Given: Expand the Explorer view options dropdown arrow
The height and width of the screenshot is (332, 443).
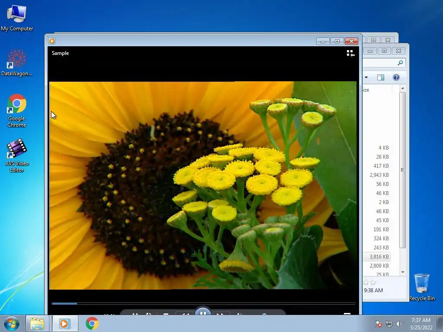Looking at the screenshot, I should pos(366,77).
